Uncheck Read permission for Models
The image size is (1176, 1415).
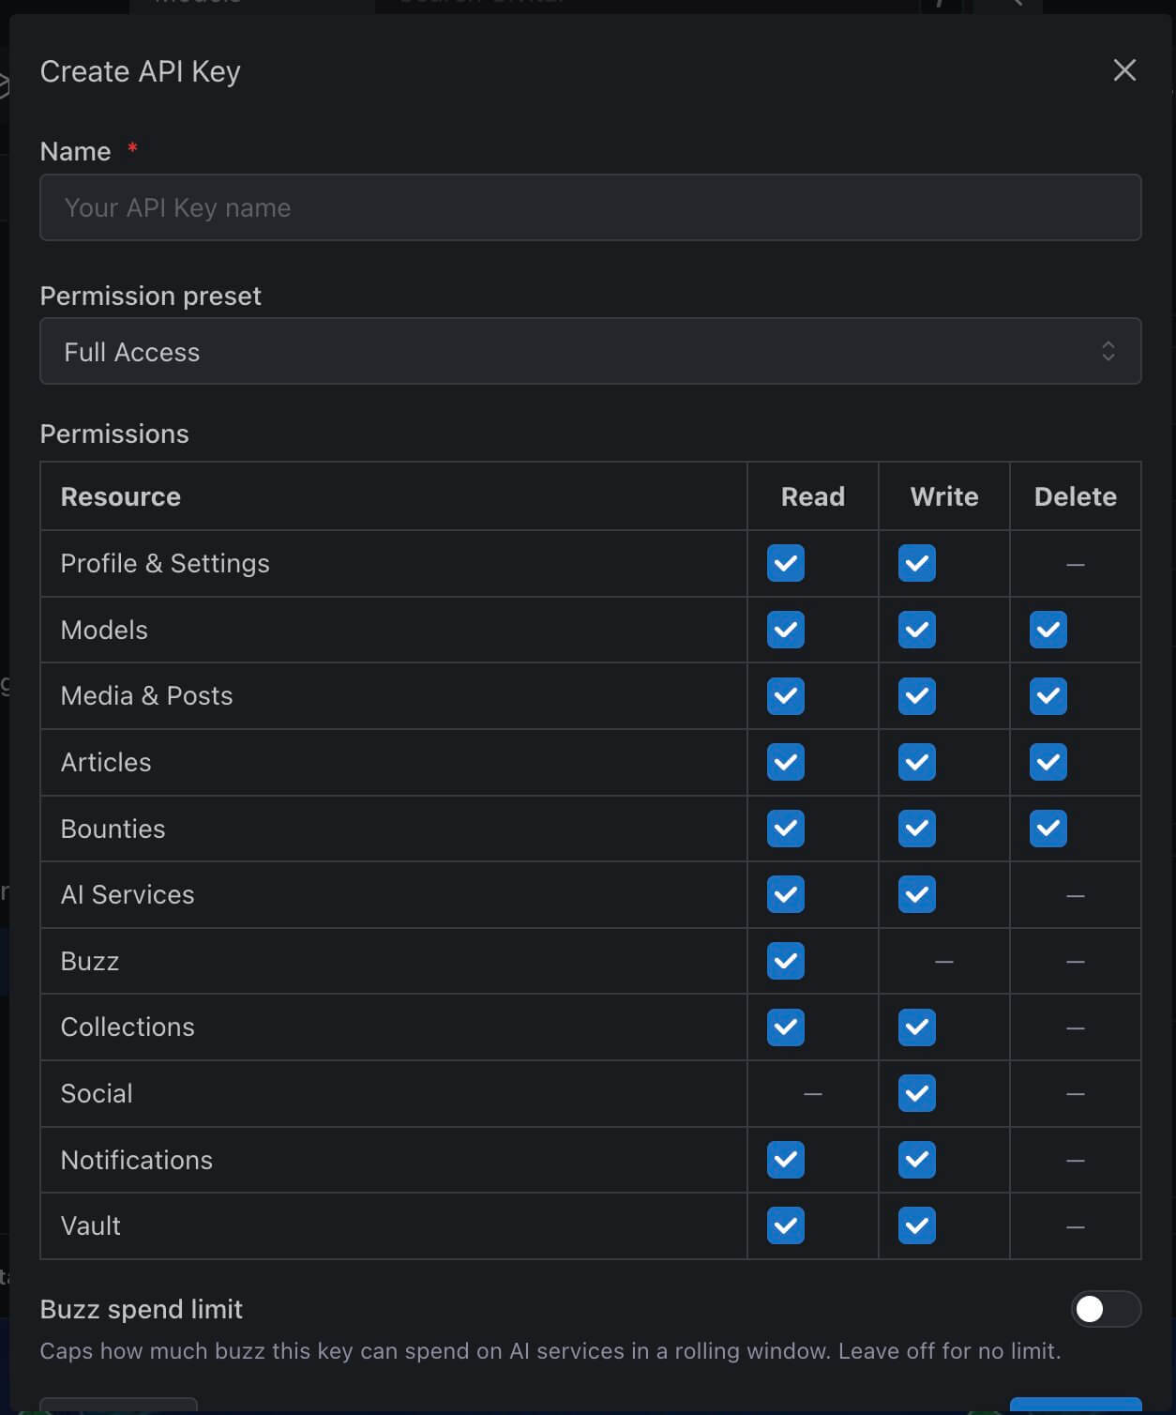pyautogui.click(x=786, y=630)
